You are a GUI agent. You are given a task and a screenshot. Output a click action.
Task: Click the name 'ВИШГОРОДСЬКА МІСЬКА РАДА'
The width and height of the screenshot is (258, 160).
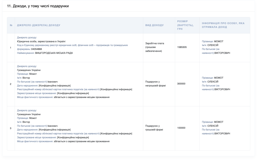point(54,53)
